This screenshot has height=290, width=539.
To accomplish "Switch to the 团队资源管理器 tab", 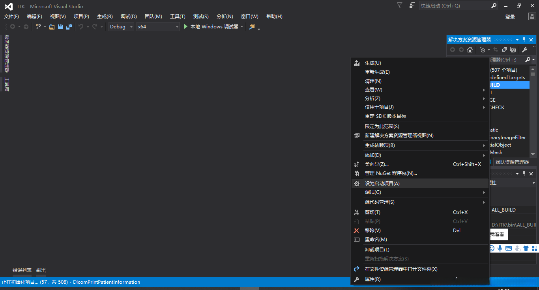I will 512,162.
